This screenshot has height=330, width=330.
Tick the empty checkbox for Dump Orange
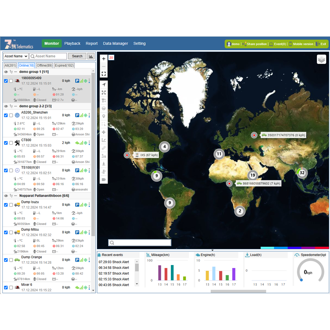click(x=11, y=260)
